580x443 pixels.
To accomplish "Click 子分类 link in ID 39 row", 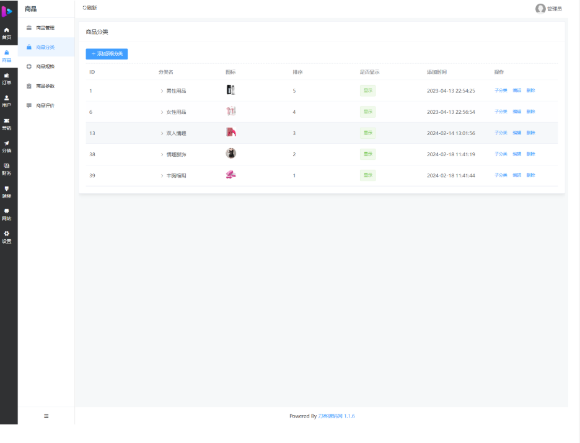I will (501, 175).
